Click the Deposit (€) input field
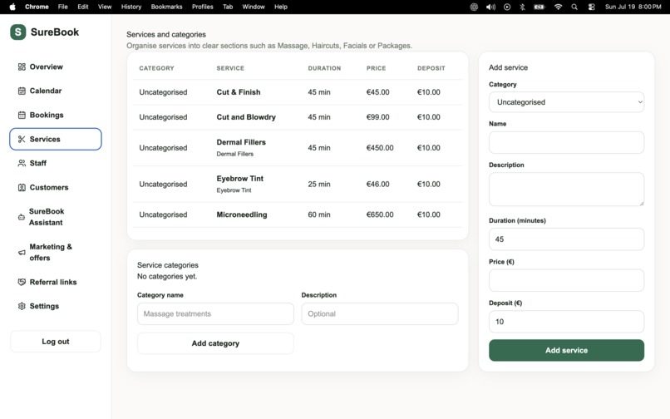The image size is (670, 419). point(566,322)
